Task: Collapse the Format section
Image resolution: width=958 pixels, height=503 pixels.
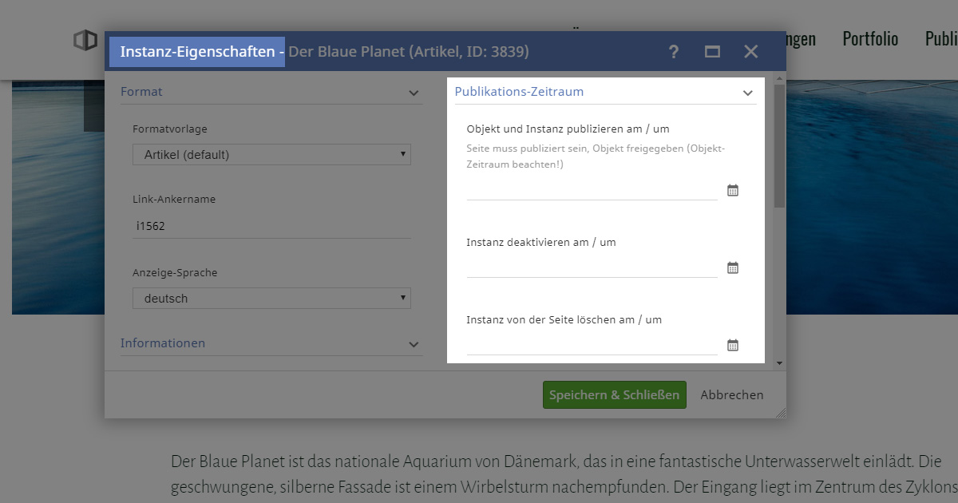Action: point(414,93)
